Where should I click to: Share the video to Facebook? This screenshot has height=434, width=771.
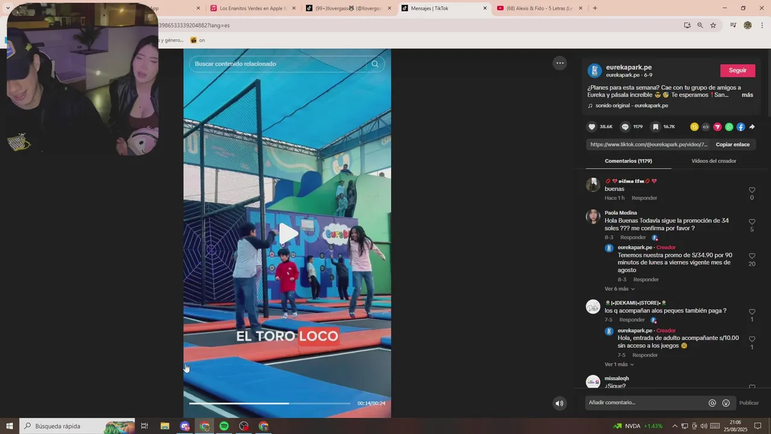coord(741,127)
